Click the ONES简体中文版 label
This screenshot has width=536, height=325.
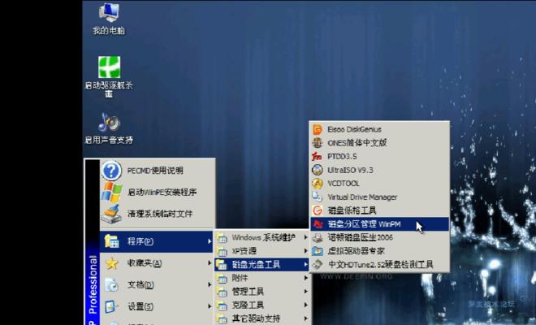tap(357, 143)
